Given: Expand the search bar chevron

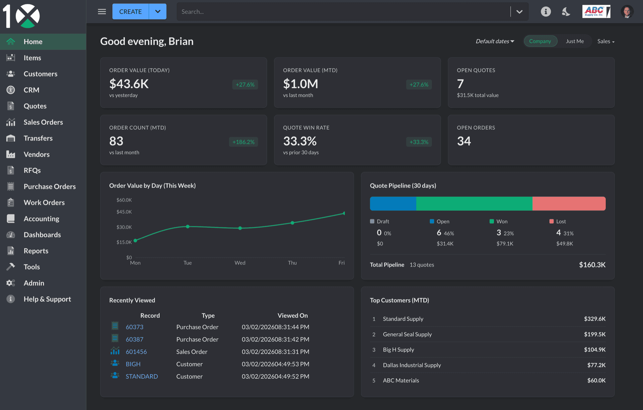Looking at the screenshot, I should pos(519,12).
